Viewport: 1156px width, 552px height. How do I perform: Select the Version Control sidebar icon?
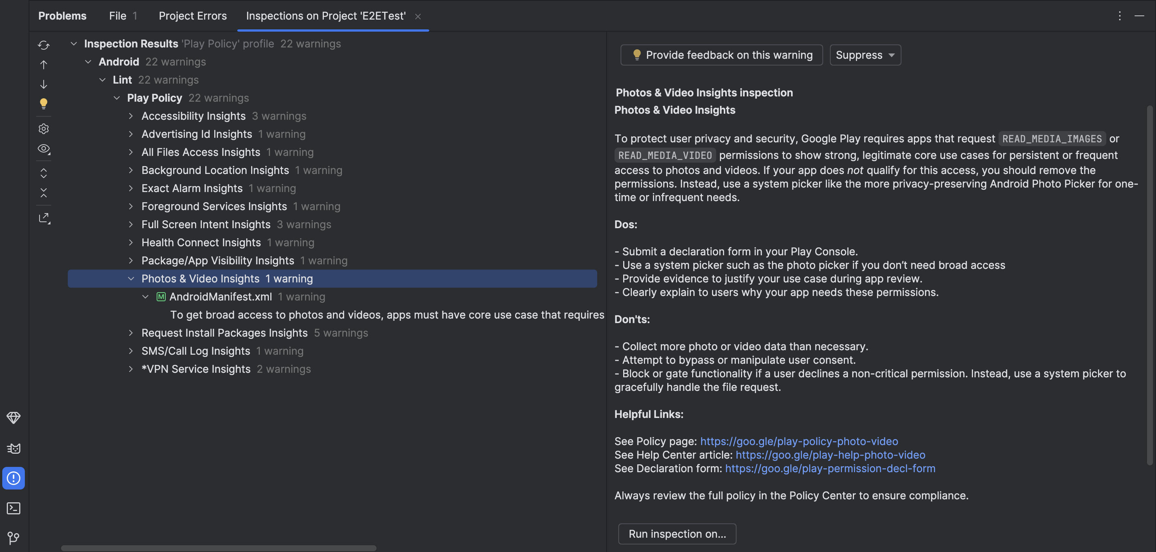(x=14, y=538)
